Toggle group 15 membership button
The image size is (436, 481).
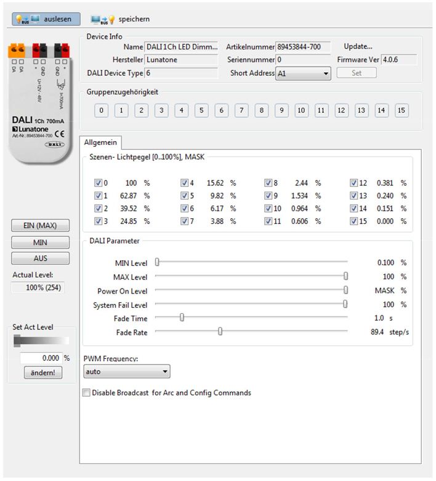(402, 111)
